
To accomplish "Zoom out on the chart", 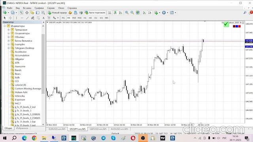I will (132, 13).
